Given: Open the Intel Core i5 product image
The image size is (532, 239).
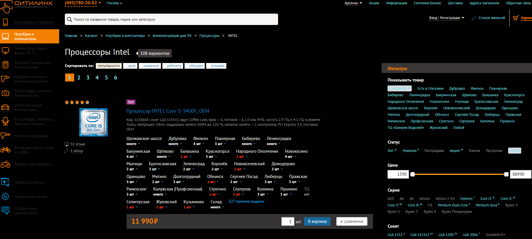Looking at the screenshot, I should point(94,122).
